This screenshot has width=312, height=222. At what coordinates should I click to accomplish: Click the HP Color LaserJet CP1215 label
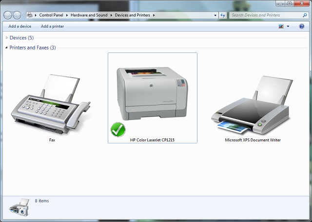pos(152,140)
